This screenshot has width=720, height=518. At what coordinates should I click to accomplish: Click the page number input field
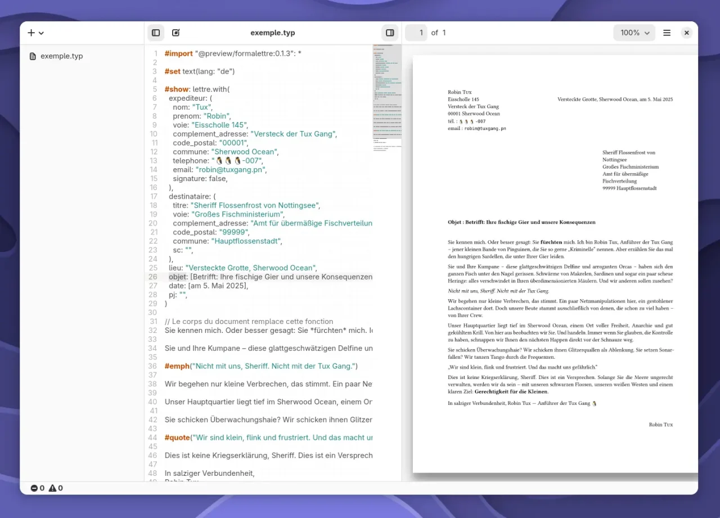416,33
